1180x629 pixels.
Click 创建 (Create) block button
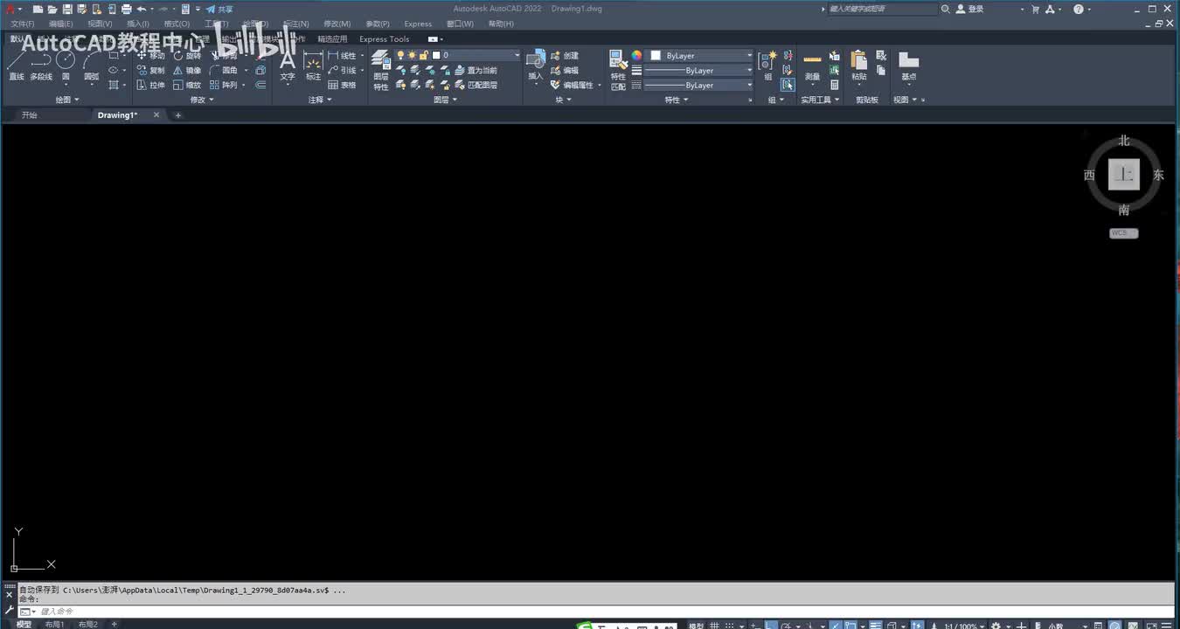tap(565, 56)
